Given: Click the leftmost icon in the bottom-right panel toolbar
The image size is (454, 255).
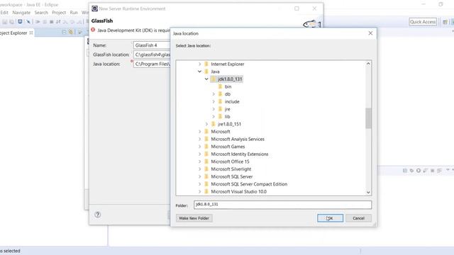Looking at the screenshot, I should [x=405, y=171].
